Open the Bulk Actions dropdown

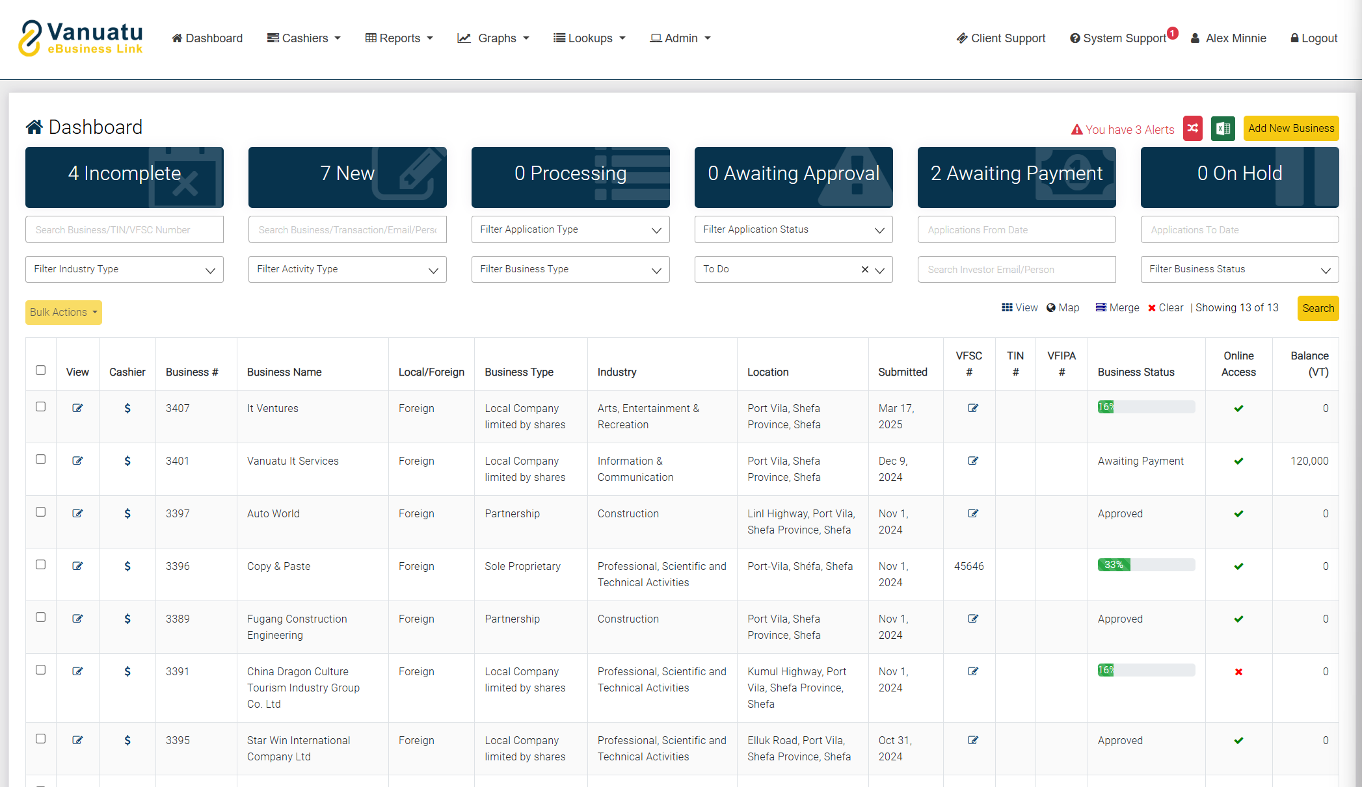[63, 312]
